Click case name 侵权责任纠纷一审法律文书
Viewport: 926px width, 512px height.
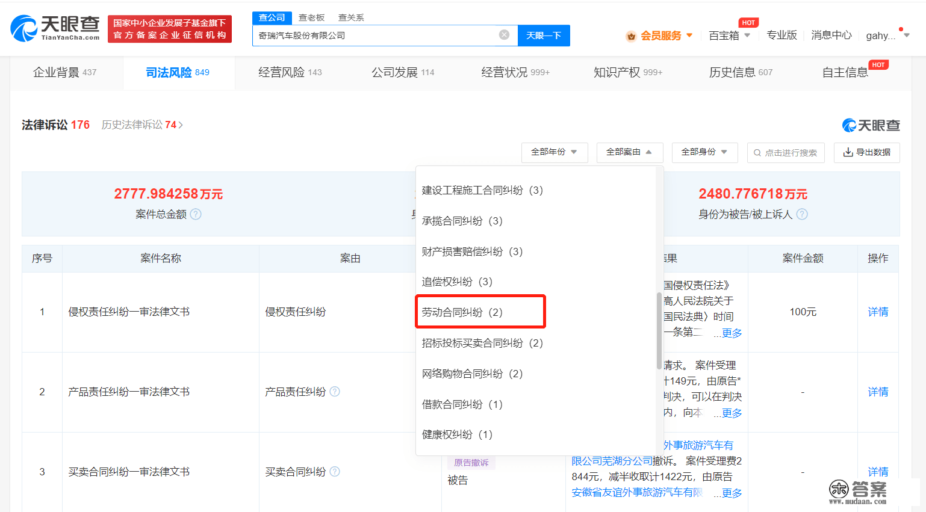click(129, 312)
